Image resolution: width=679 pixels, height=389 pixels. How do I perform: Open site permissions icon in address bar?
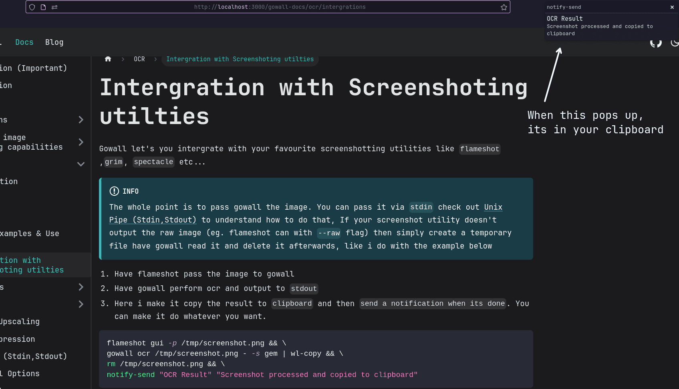54,7
